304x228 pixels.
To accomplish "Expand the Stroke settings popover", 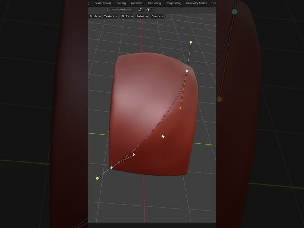I will 127,16.
